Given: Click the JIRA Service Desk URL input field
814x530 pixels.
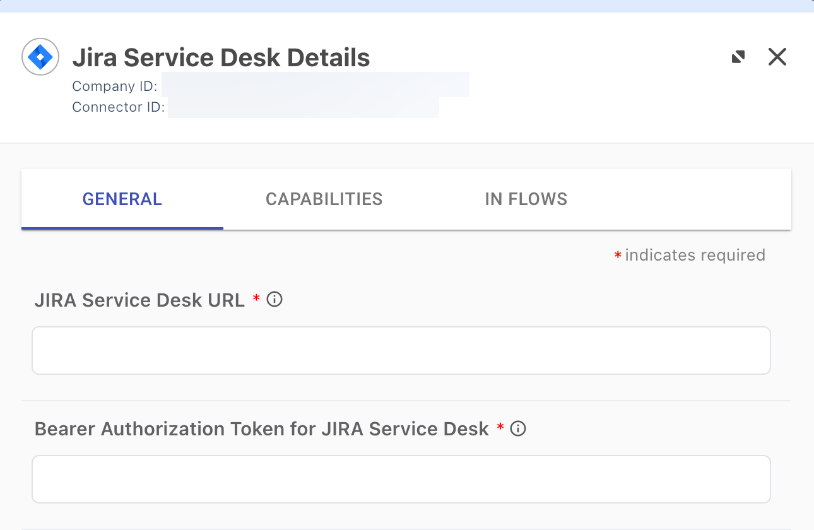Looking at the screenshot, I should point(401,350).
